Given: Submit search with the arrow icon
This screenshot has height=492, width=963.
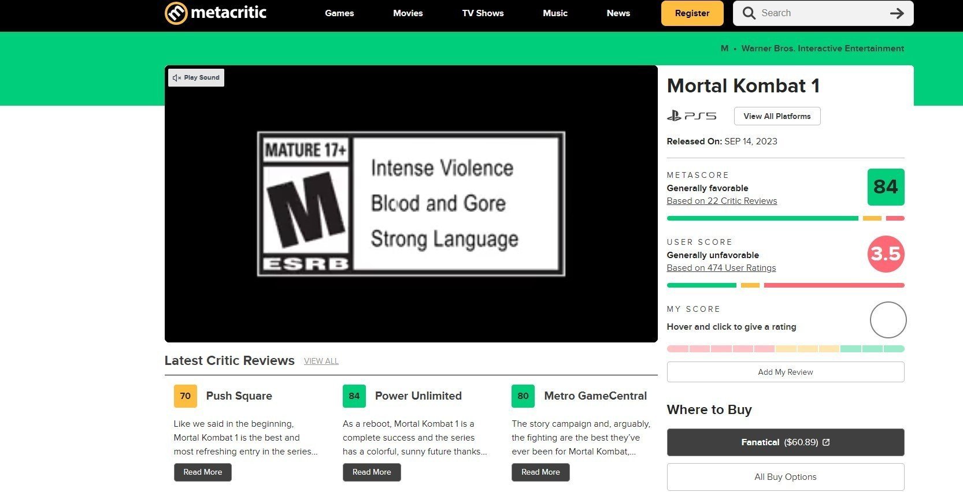Looking at the screenshot, I should pos(897,13).
